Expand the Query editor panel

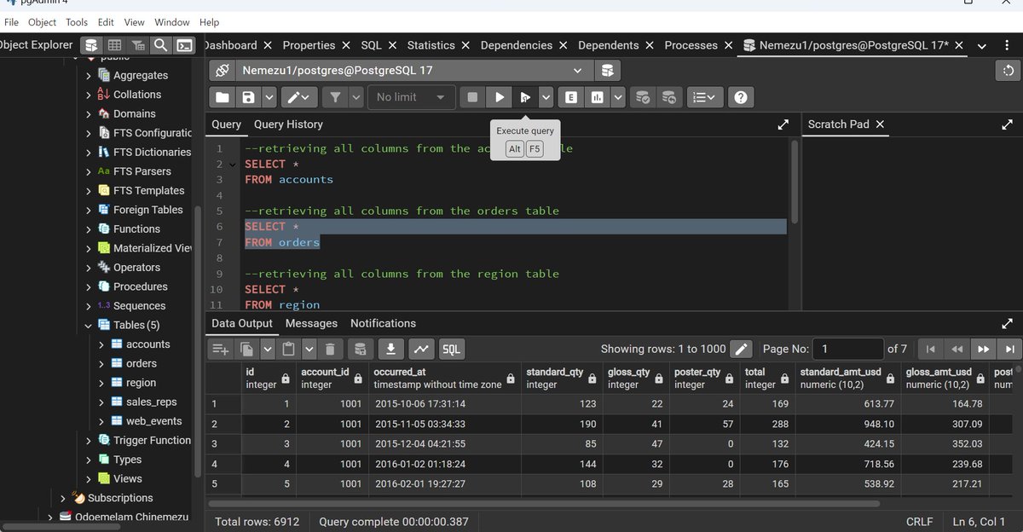pos(783,124)
